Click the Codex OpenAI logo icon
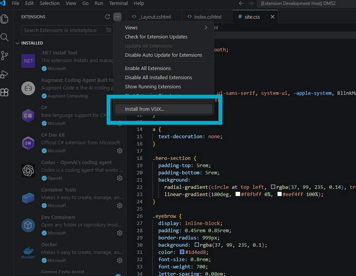Screen dimensions: 356x276 coord(28,171)
